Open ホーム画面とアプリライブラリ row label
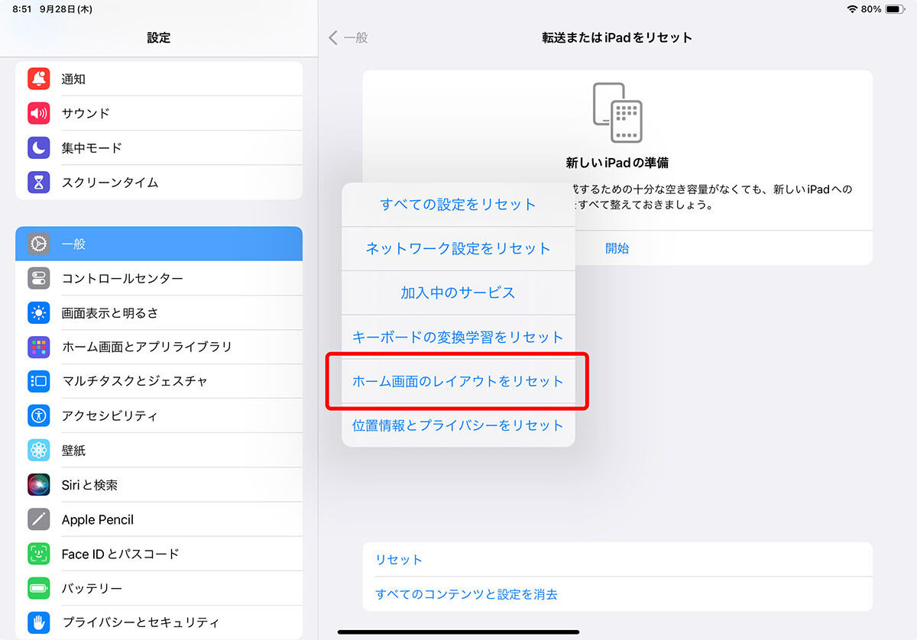Screen dimensions: 917x640 (147, 347)
